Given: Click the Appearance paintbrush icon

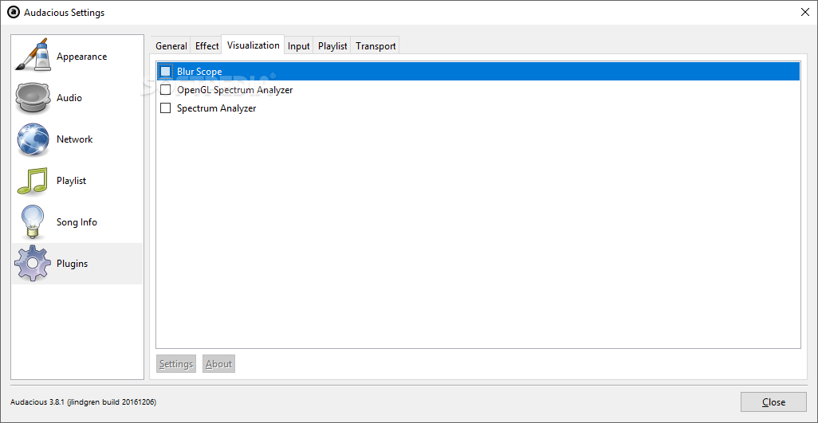Looking at the screenshot, I should tap(33, 55).
